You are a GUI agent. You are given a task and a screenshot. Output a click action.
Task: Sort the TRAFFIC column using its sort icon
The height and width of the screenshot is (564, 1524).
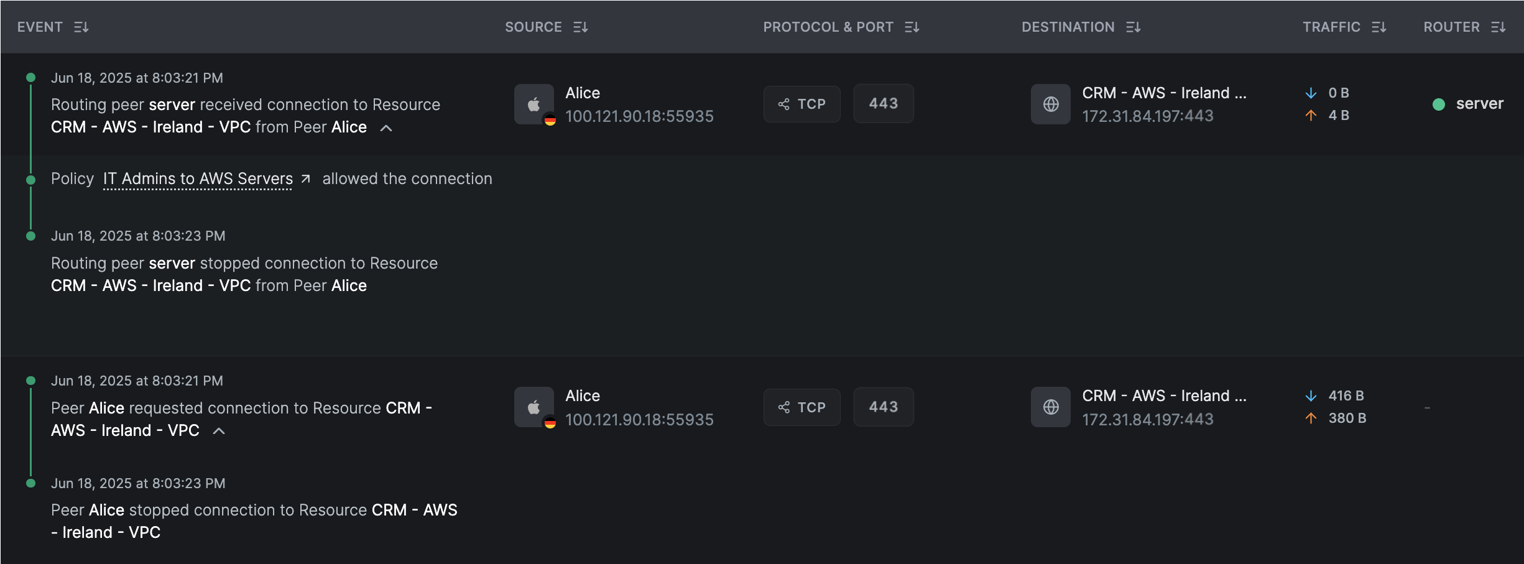coord(1379,27)
